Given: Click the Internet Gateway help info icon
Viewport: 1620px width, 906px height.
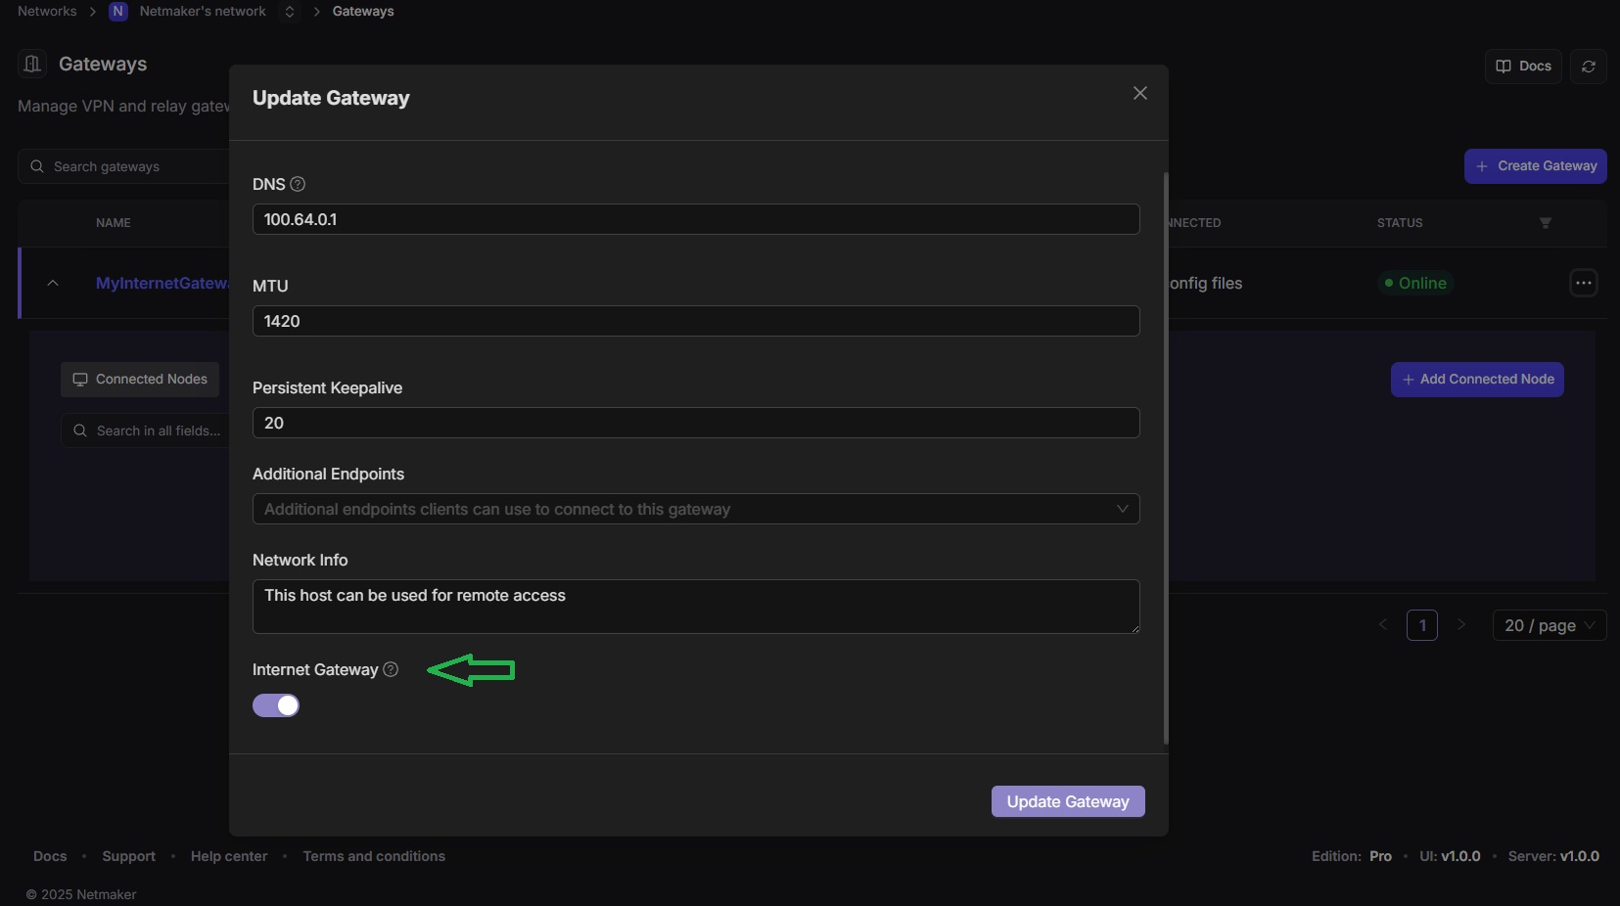Looking at the screenshot, I should click(x=391, y=669).
